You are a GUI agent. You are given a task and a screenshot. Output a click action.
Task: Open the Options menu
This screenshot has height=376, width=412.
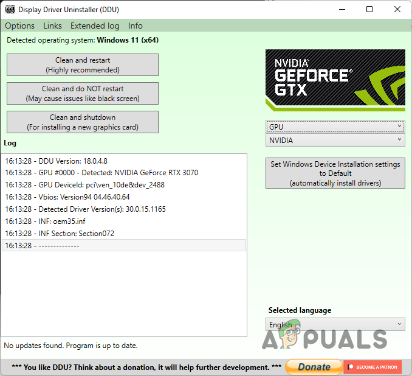pos(19,26)
